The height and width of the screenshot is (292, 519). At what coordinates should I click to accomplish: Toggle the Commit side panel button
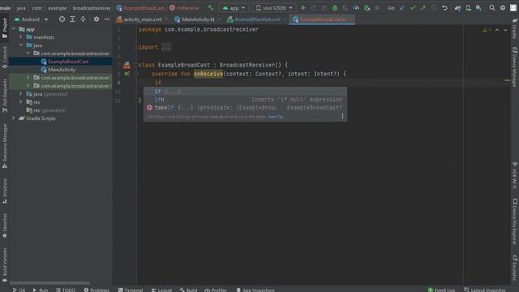pos(5,58)
